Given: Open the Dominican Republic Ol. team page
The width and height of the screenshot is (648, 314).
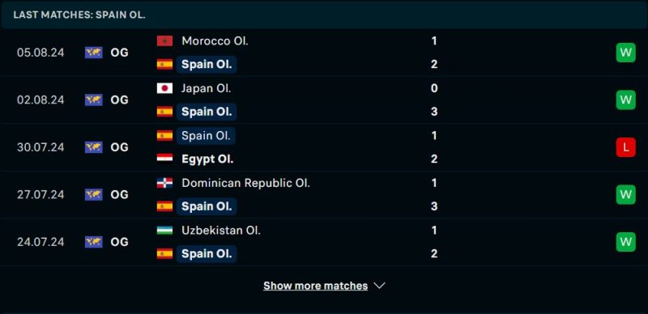Looking at the screenshot, I should (245, 183).
